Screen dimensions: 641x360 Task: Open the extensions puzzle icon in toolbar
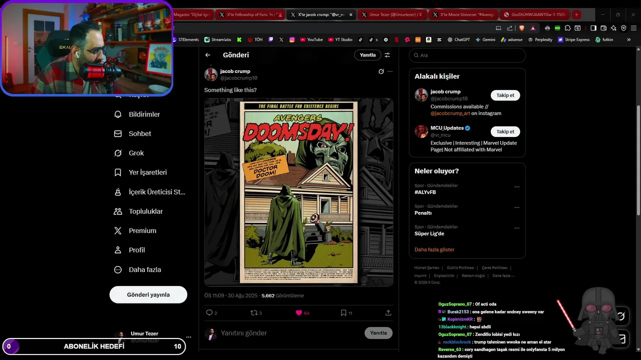[568, 28]
